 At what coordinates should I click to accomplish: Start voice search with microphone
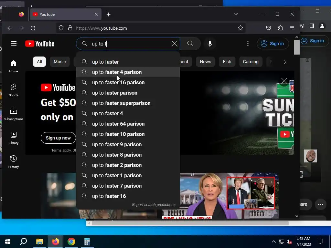click(x=209, y=44)
